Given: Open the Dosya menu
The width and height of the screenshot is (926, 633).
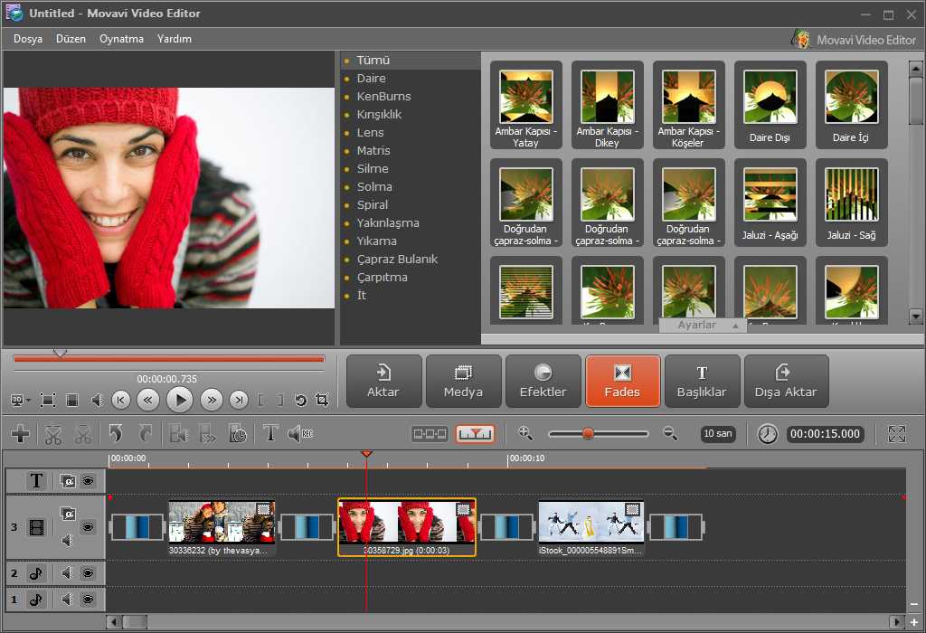Looking at the screenshot, I should coord(28,39).
